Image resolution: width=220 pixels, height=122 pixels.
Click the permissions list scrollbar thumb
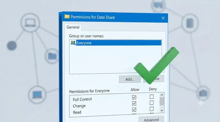pos(162,101)
